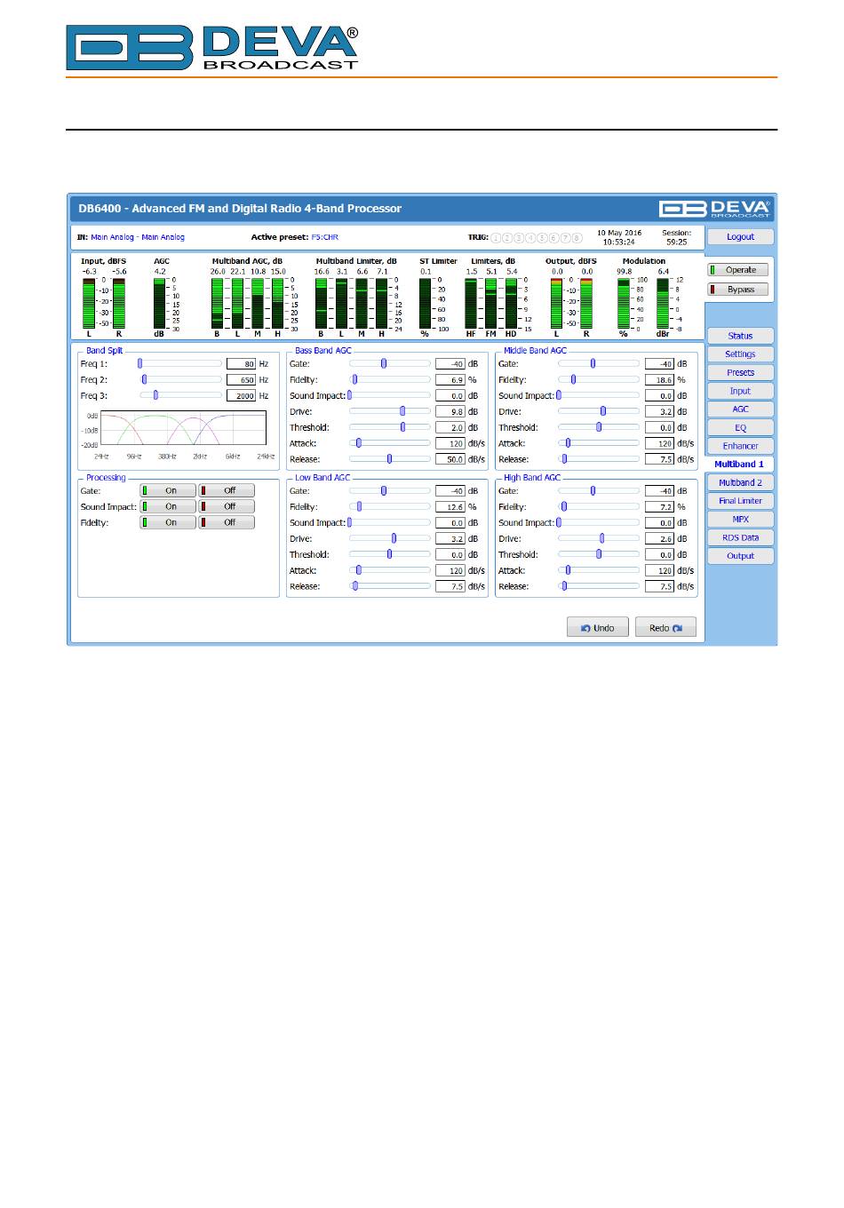Image resolution: width=844 pixels, height=1208 pixels.
Task: Turn Processing Fidelity Off
Action: (227, 522)
